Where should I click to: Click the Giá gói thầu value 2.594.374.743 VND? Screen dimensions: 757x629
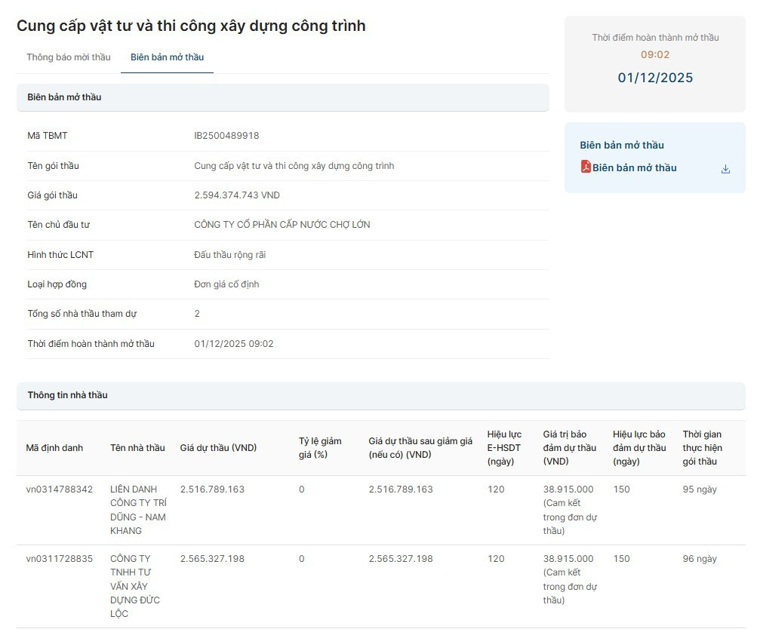pos(236,195)
